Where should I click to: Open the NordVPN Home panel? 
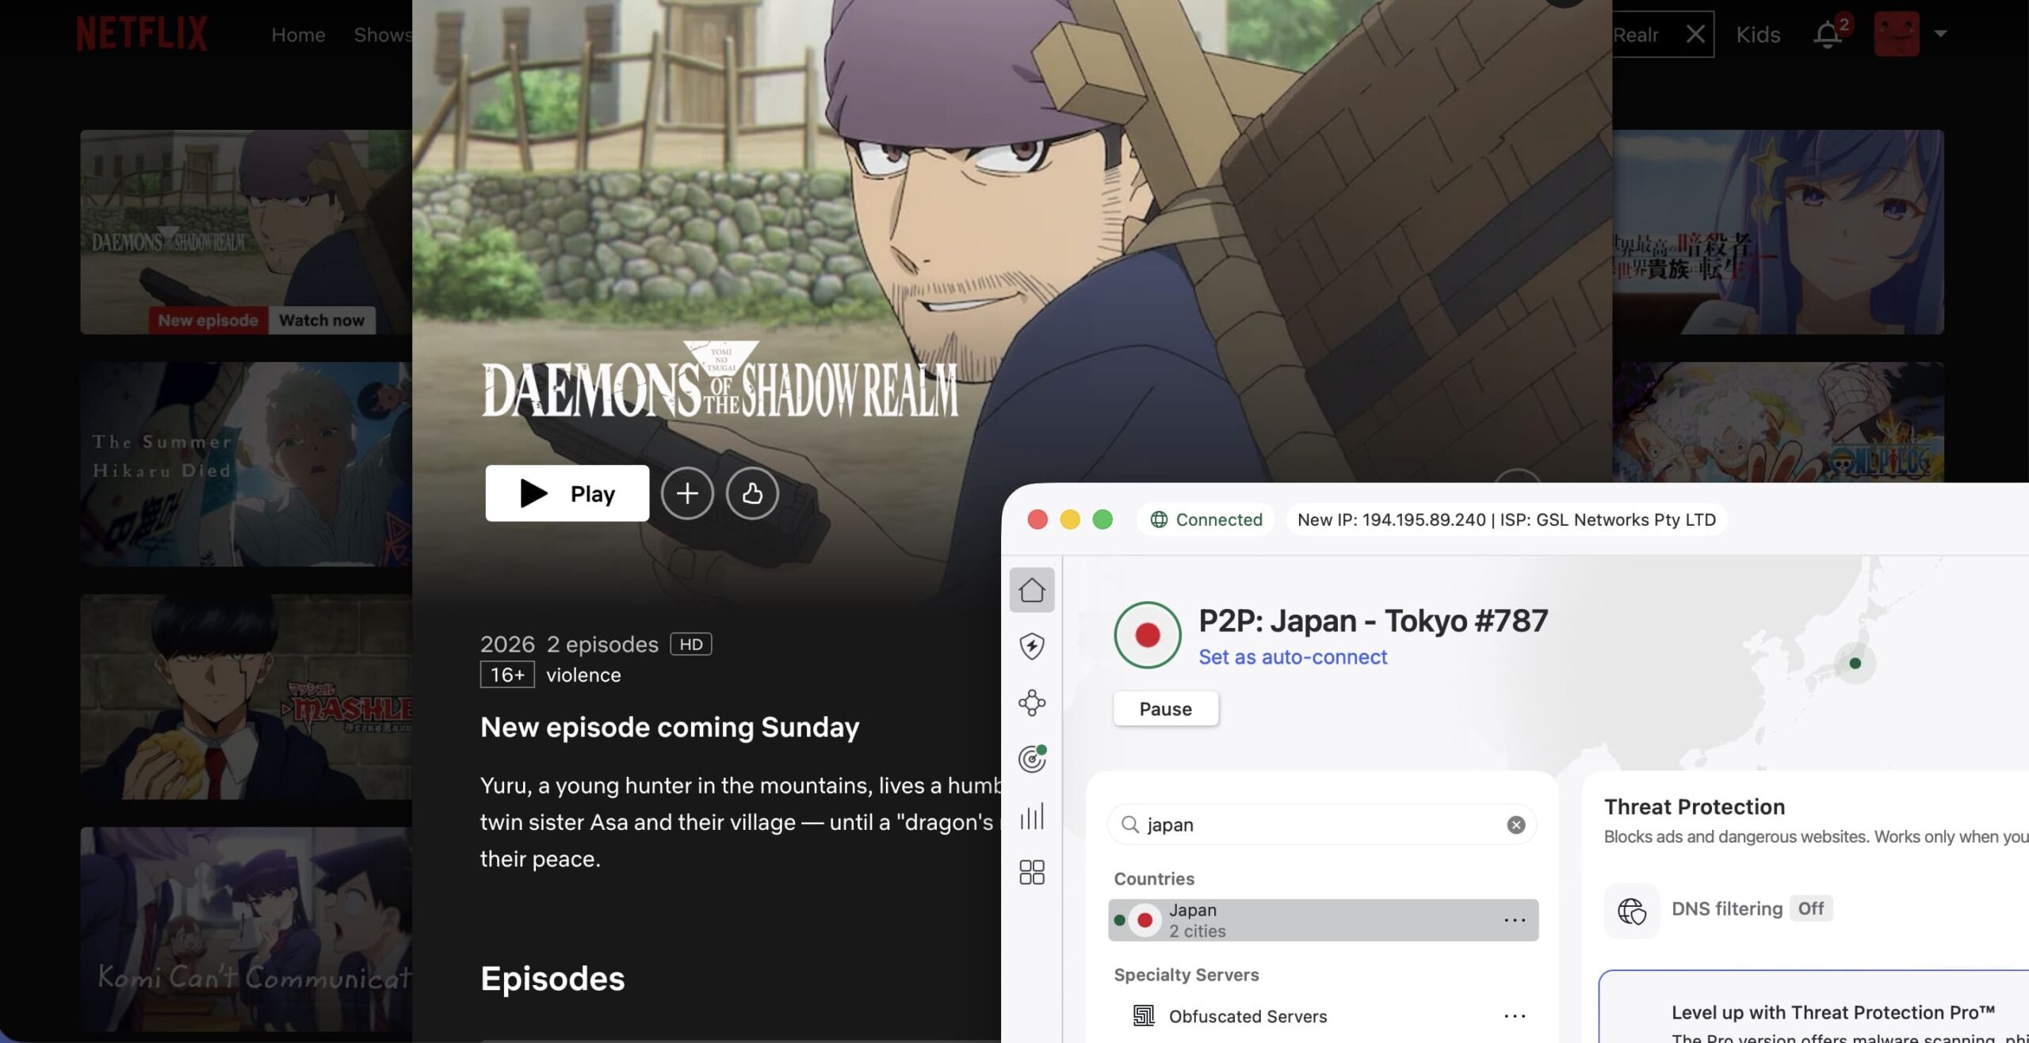tap(1033, 588)
